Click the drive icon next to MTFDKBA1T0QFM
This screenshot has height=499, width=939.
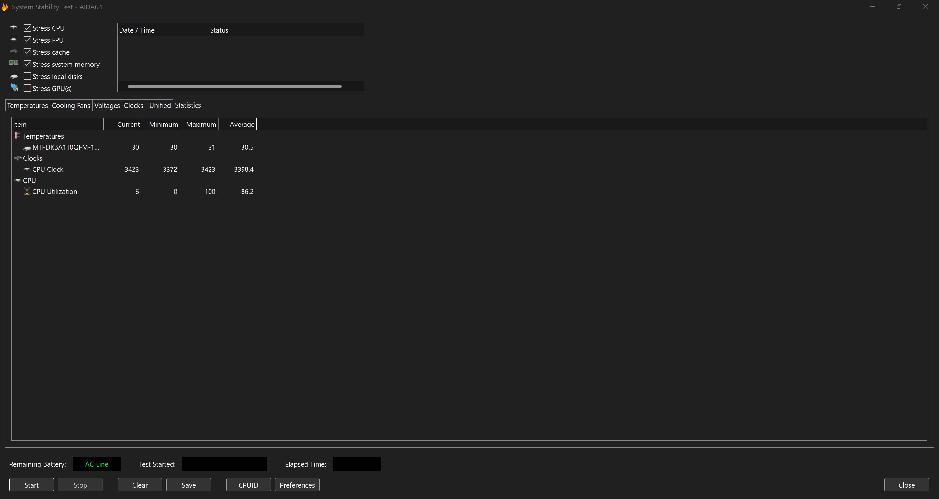click(x=27, y=148)
